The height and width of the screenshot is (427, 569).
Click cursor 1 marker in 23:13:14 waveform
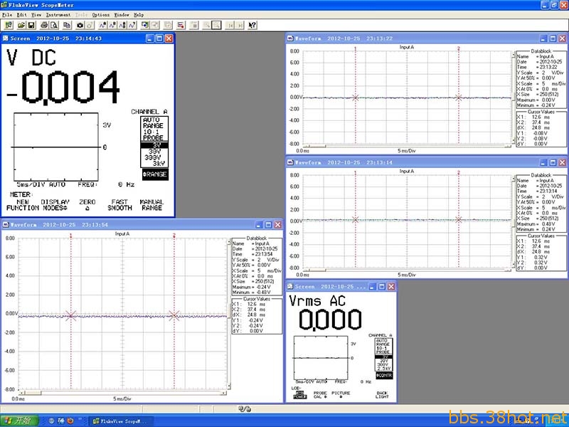coord(356,220)
